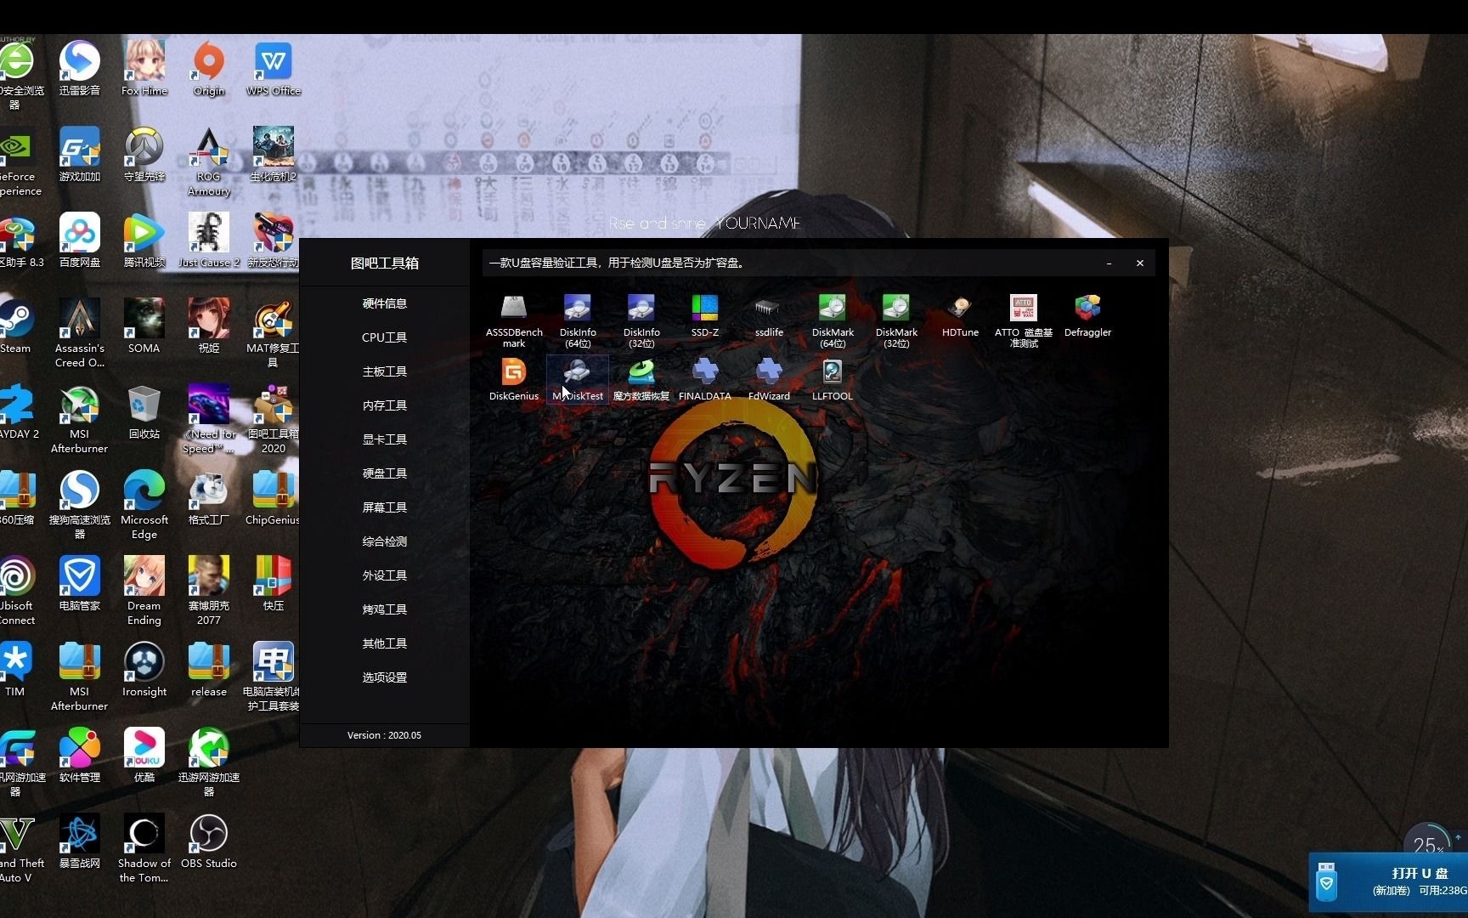Screen dimensions: 1468x918
Task: Click the Version : 2020.05 label
Action: coord(384,735)
